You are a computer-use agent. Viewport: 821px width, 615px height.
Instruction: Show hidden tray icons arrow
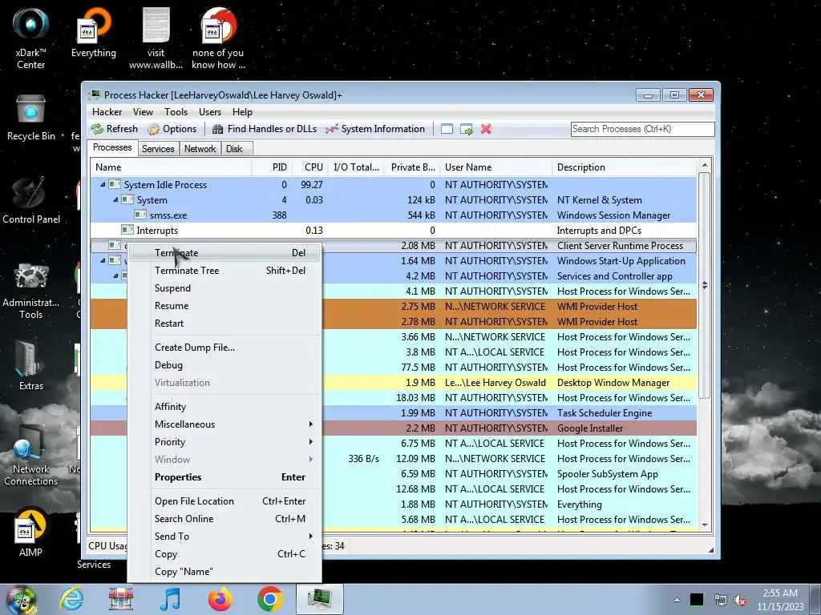[677, 600]
